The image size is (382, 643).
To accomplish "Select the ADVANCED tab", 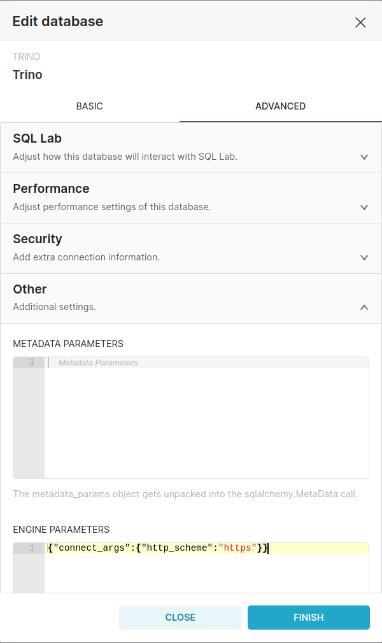I will [280, 106].
